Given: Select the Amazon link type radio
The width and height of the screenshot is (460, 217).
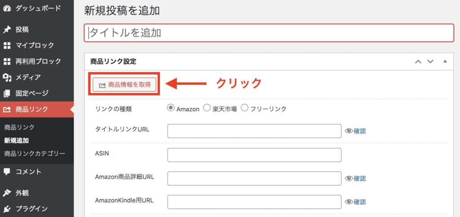Looking at the screenshot, I should click(x=171, y=108).
